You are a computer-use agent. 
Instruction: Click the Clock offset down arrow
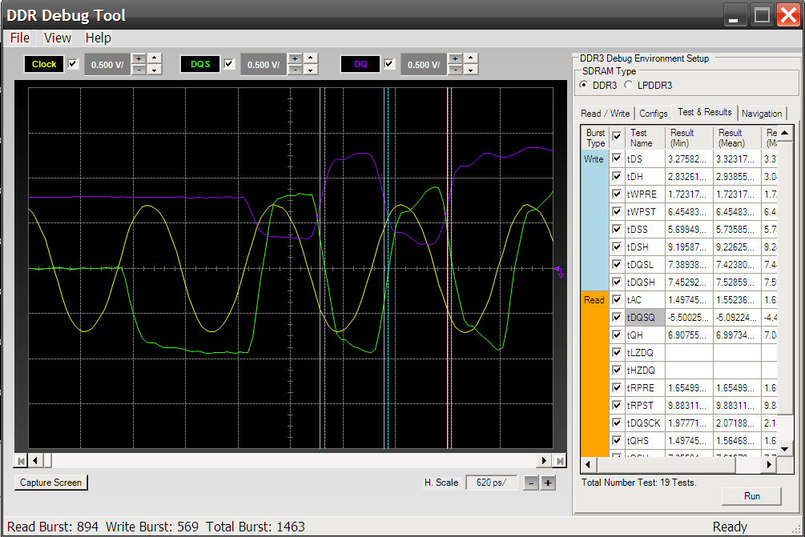pyautogui.click(x=154, y=70)
